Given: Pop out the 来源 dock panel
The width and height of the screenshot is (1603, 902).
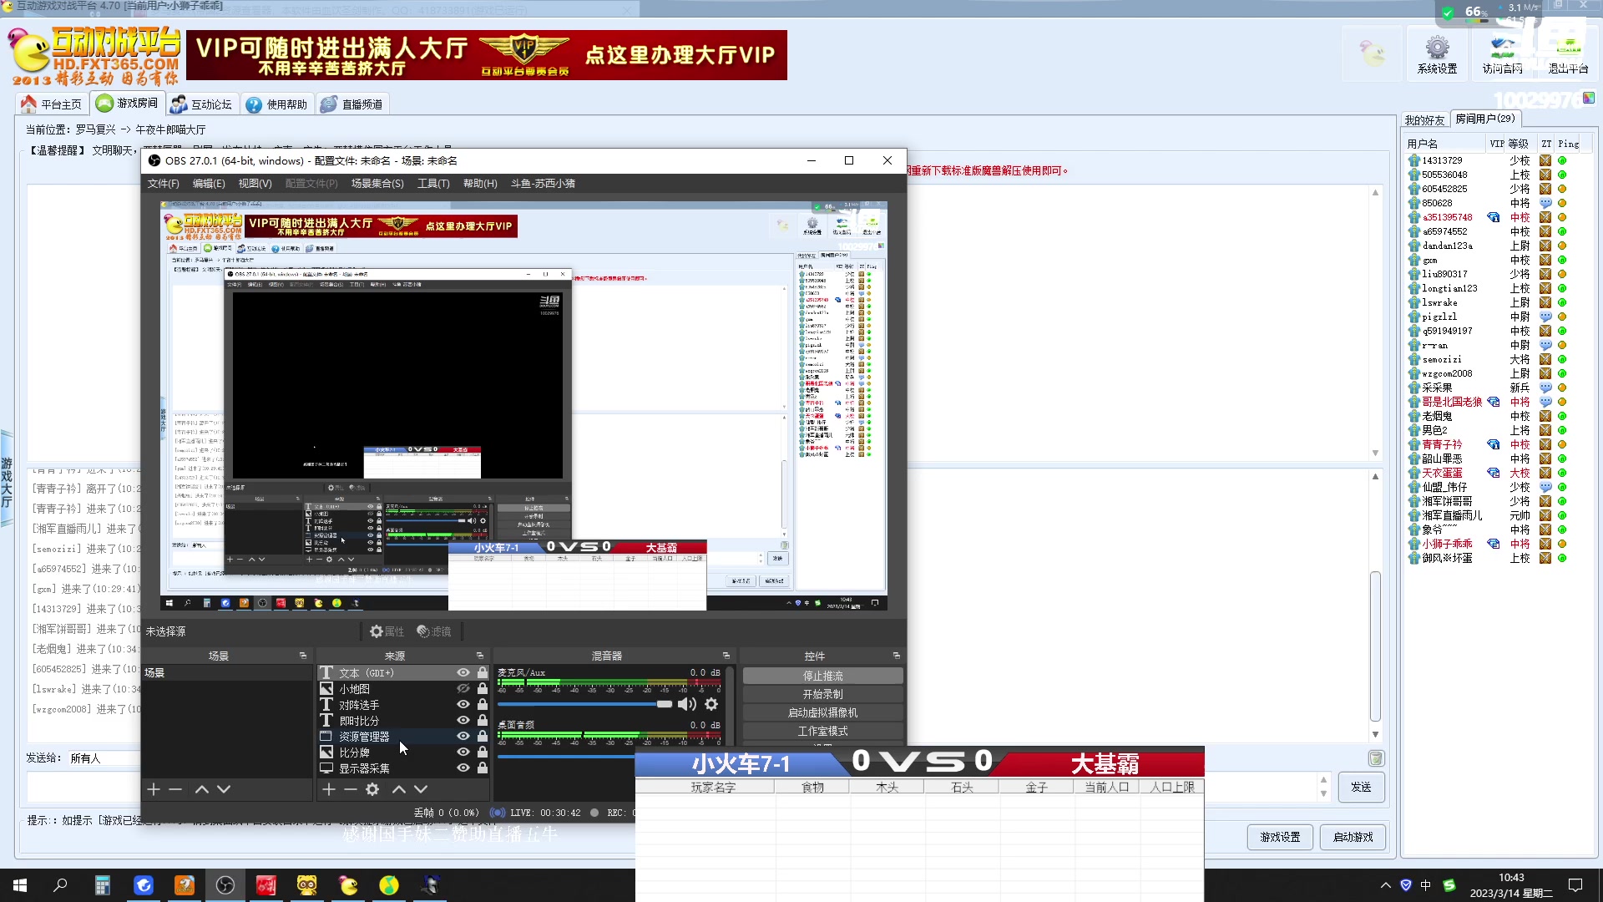Looking at the screenshot, I should pos(480,656).
